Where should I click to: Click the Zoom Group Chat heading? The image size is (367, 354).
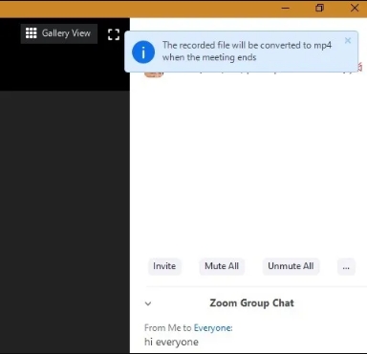pos(251,303)
